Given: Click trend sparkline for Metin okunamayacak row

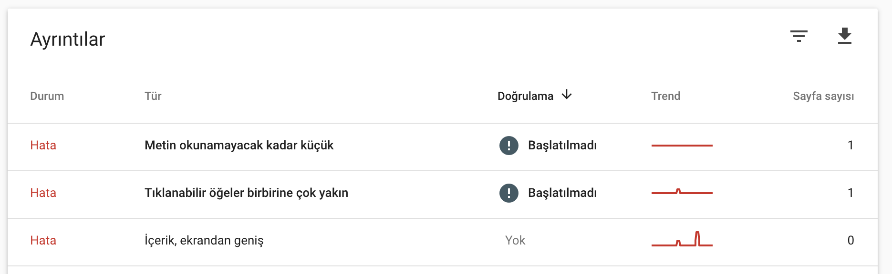Looking at the screenshot, I should coord(682,145).
